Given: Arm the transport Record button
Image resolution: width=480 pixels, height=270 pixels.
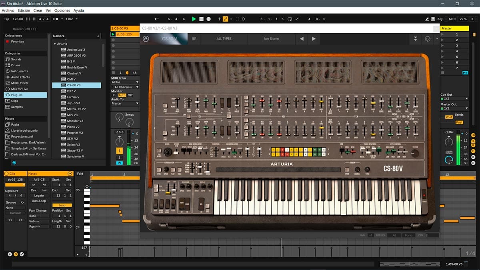Looking at the screenshot, I should (208, 19).
